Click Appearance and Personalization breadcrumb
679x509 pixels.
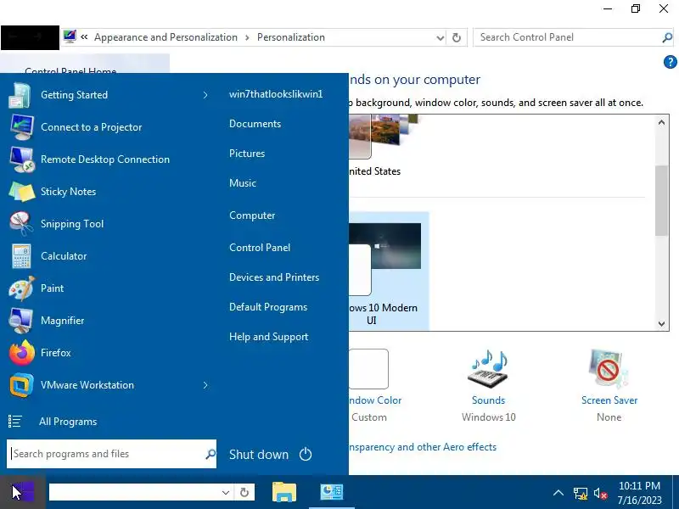point(166,37)
